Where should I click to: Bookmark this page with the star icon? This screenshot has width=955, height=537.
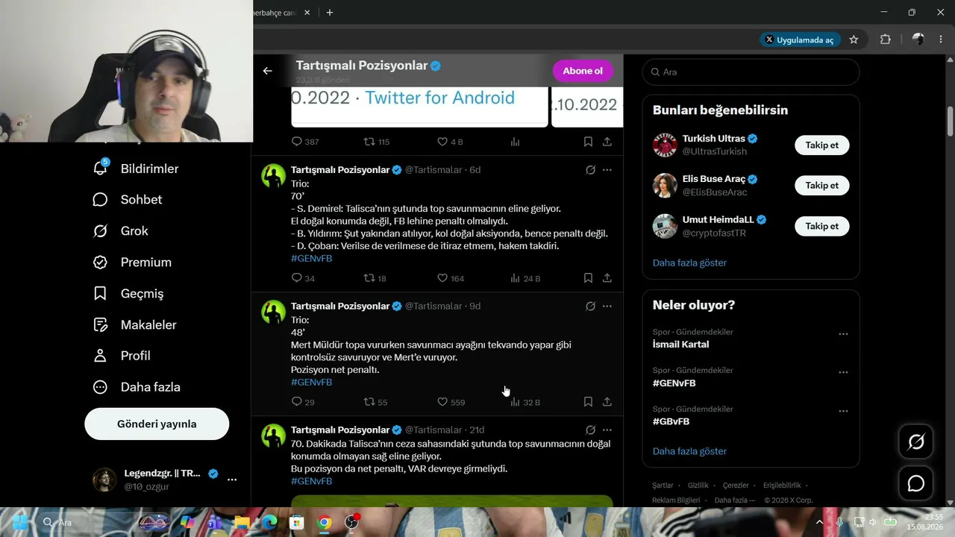854,40
